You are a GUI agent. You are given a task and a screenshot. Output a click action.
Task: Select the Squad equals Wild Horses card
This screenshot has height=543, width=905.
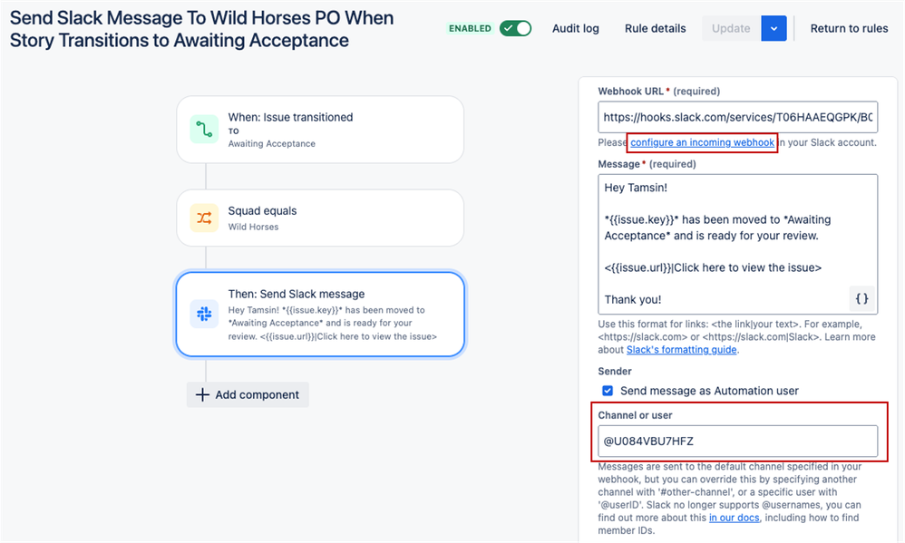[x=320, y=218]
